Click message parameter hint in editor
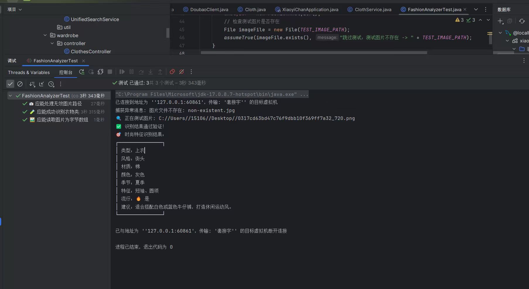The height and width of the screenshot is (289, 529). (x=327, y=37)
